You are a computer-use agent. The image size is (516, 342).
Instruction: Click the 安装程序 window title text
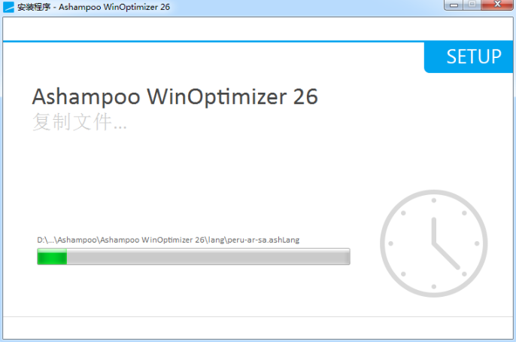tap(34, 7)
